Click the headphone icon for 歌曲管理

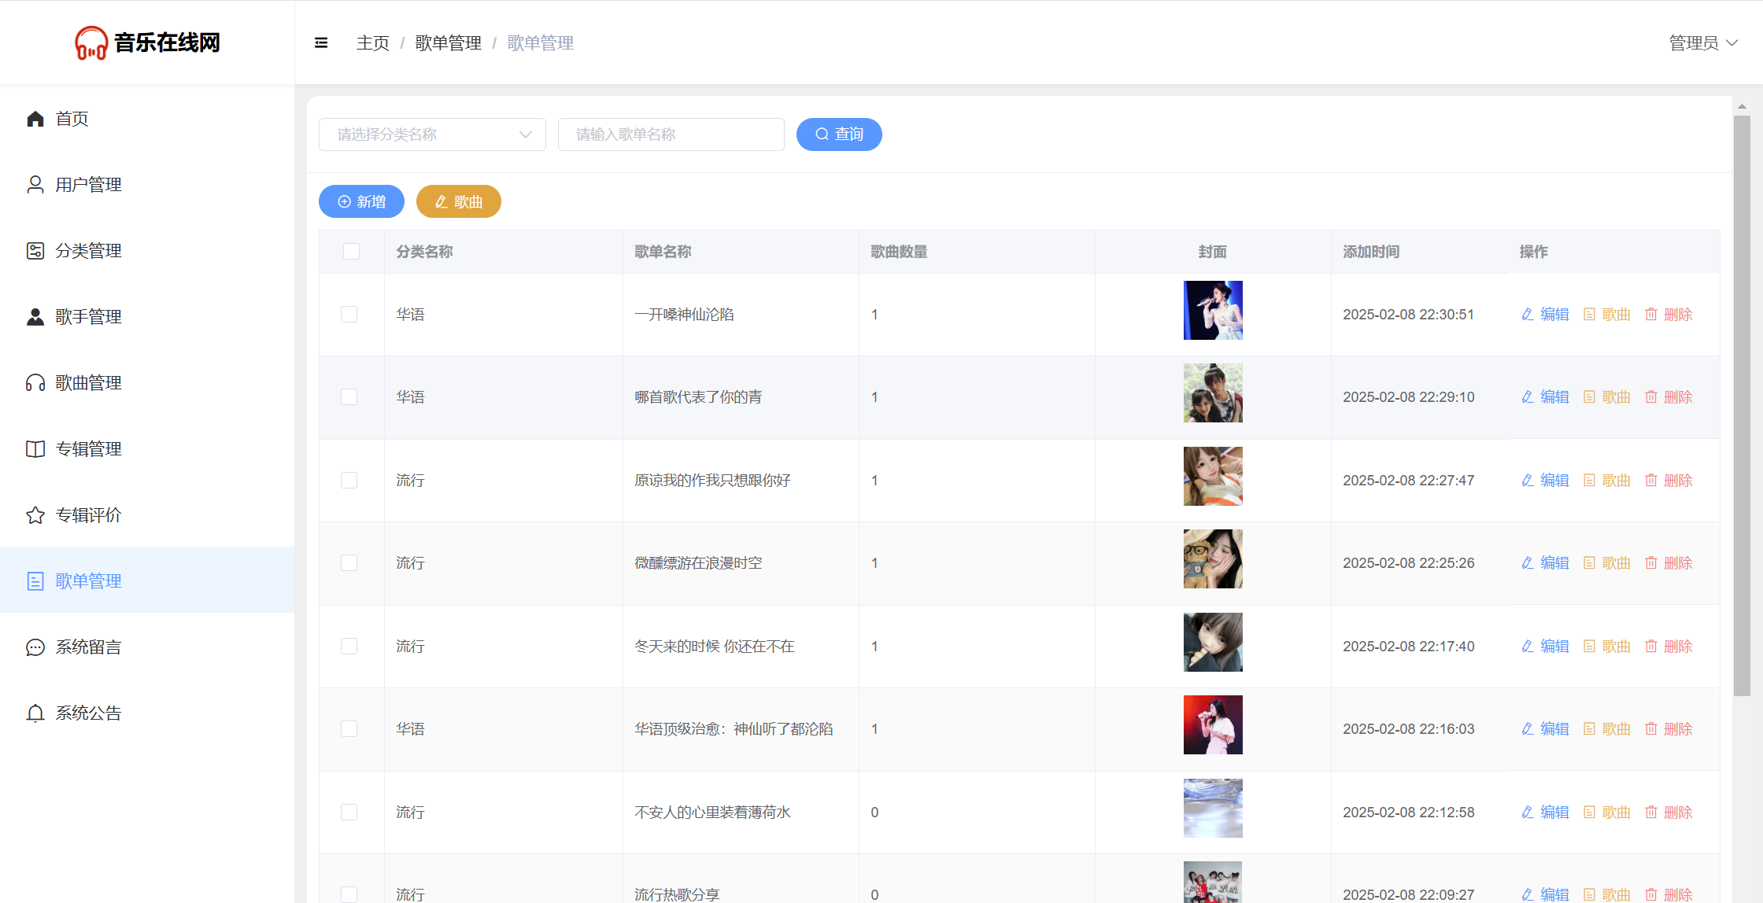(x=35, y=383)
